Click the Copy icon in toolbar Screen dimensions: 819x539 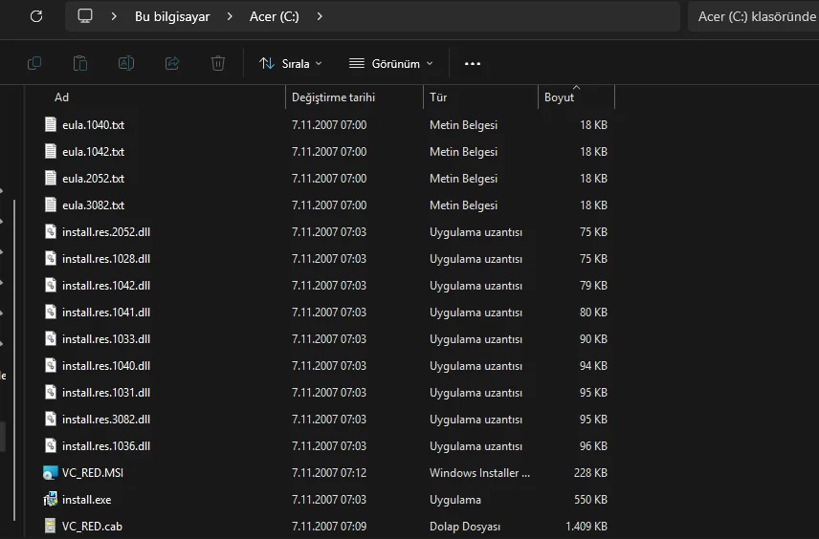(34, 63)
